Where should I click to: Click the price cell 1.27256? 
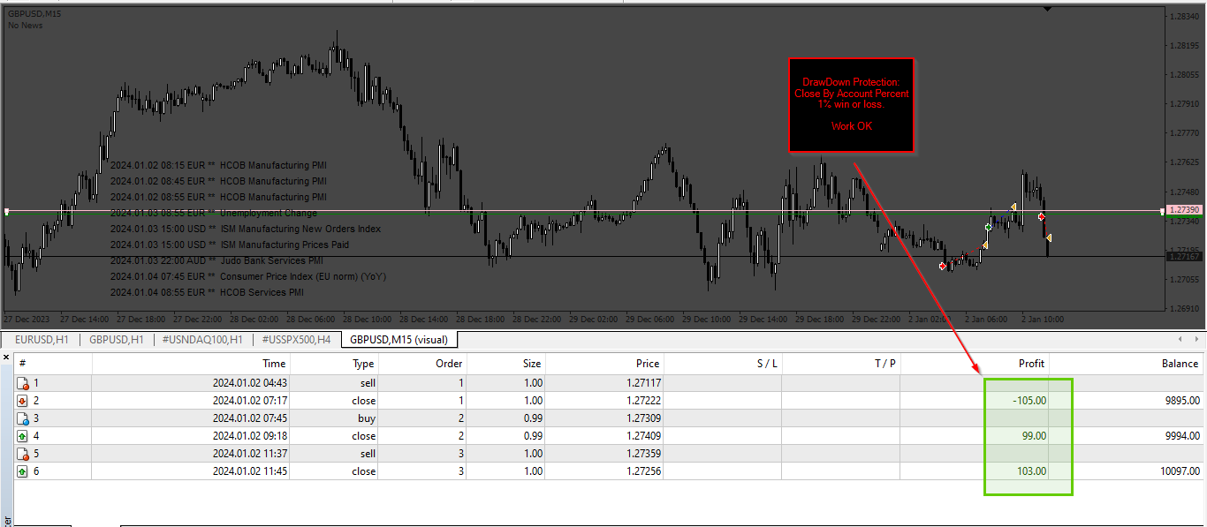pyautogui.click(x=641, y=471)
